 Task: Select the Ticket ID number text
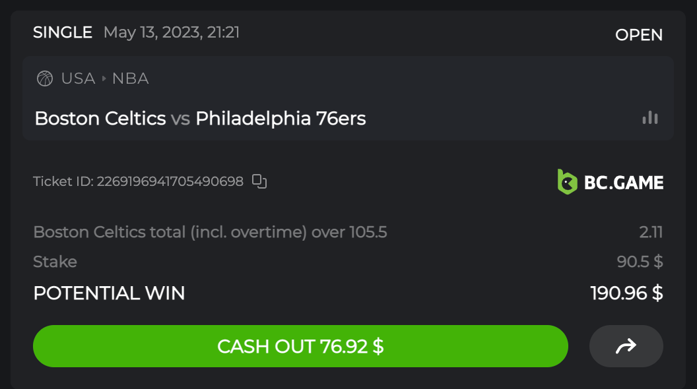170,181
